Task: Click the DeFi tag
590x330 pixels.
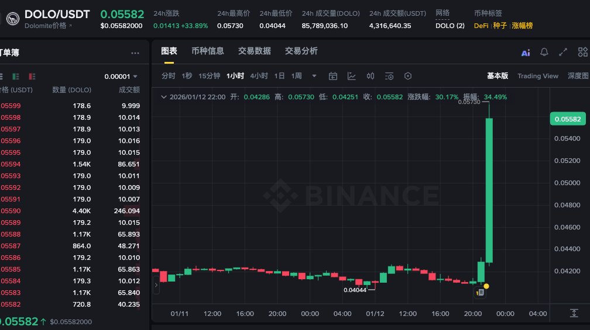Action: pyautogui.click(x=481, y=26)
